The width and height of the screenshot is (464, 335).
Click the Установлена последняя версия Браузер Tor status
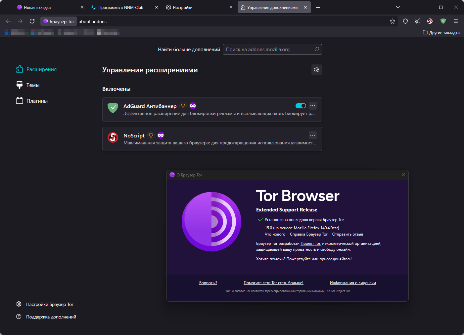pyautogui.click(x=304, y=220)
